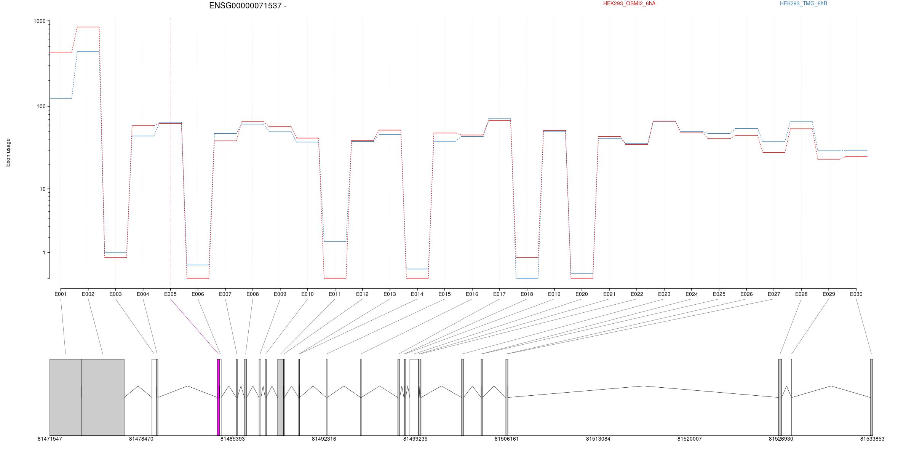Click exon label E005
The width and height of the screenshot is (914, 457).
coord(170,294)
